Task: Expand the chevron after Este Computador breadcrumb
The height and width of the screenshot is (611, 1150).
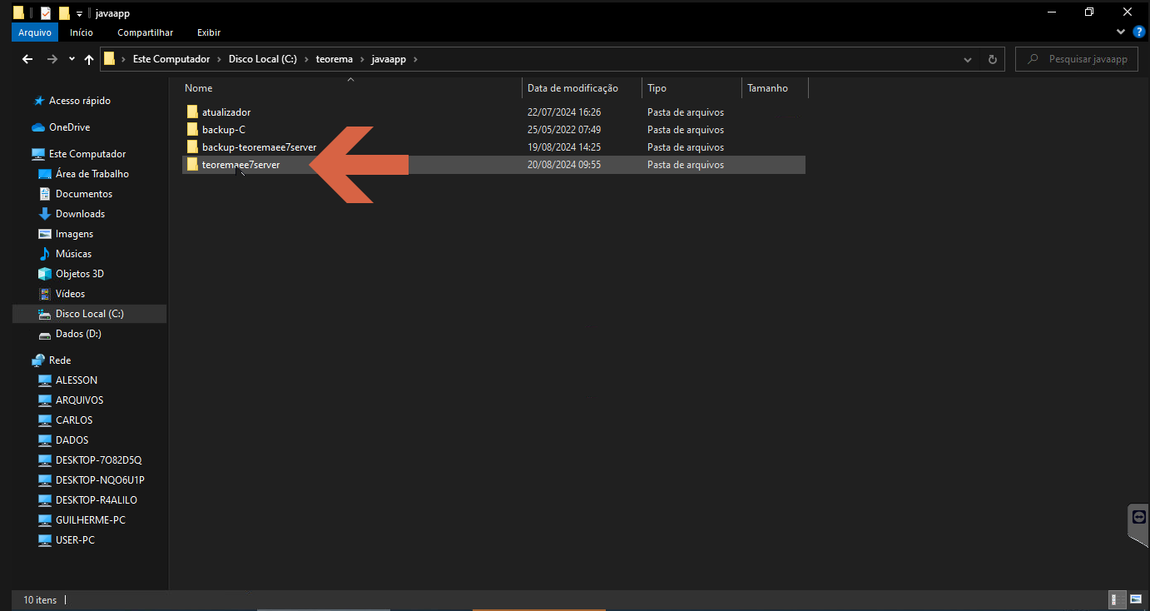Action: pos(220,59)
